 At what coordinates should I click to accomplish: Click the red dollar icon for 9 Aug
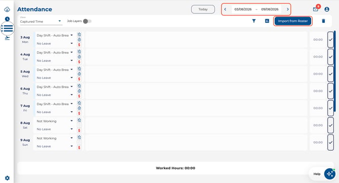[x=79, y=148]
